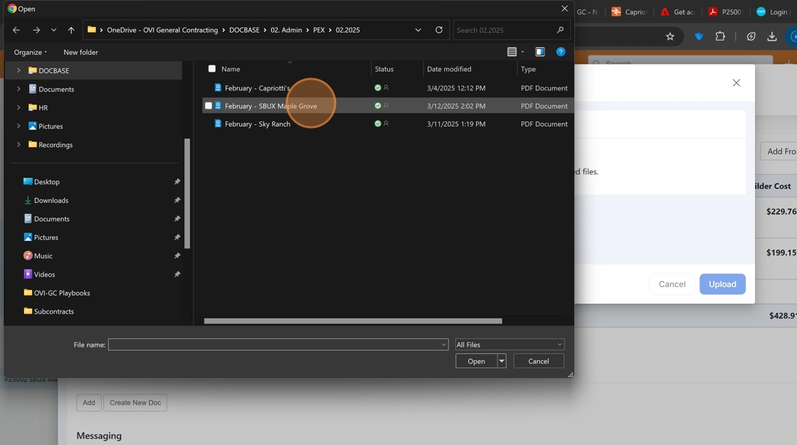Expand the Documents tree node
Image resolution: width=797 pixels, height=445 pixels.
(19, 89)
